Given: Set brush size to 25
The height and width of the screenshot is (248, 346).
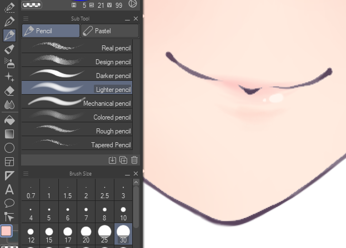Looking at the screenshot, I should 104,234.
